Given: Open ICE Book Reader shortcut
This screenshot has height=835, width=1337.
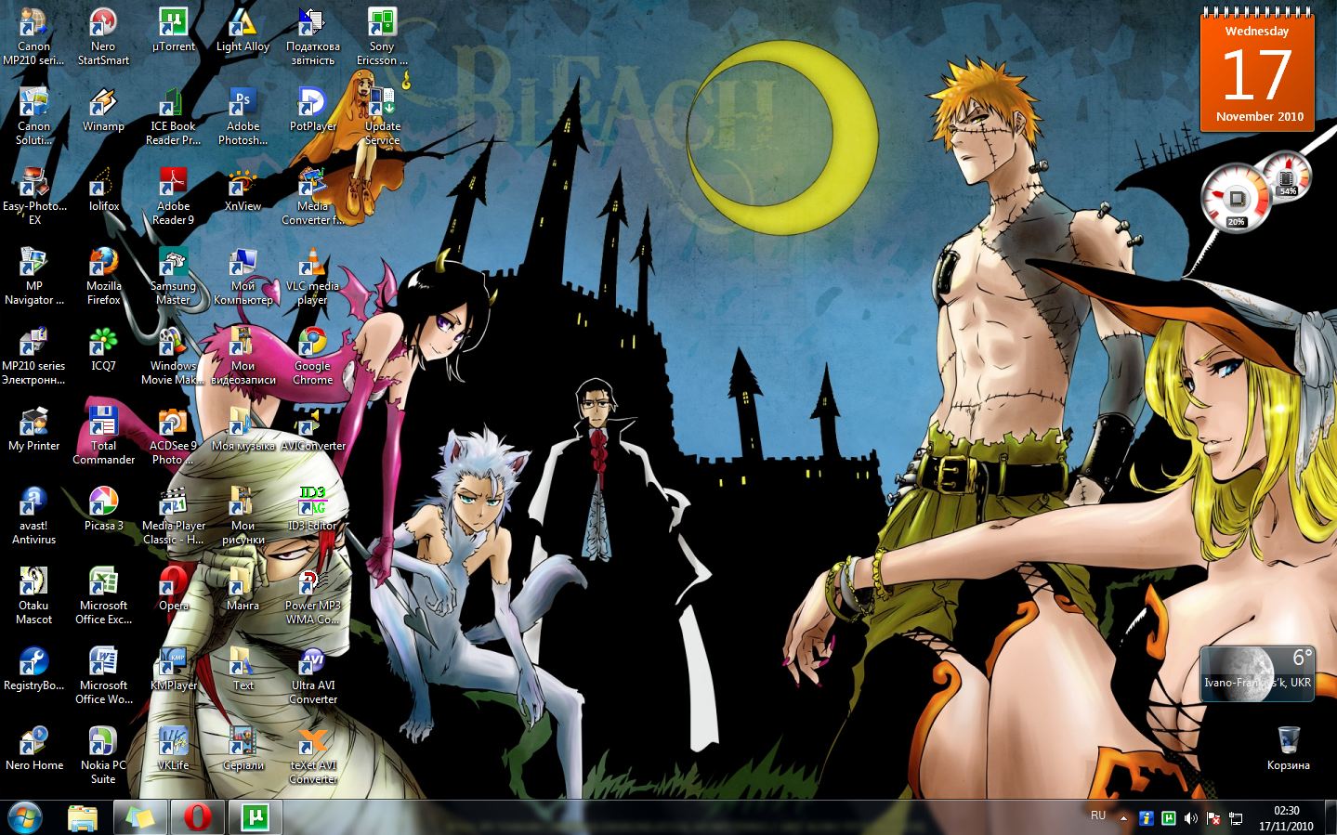Looking at the screenshot, I should [x=173, y=117].
